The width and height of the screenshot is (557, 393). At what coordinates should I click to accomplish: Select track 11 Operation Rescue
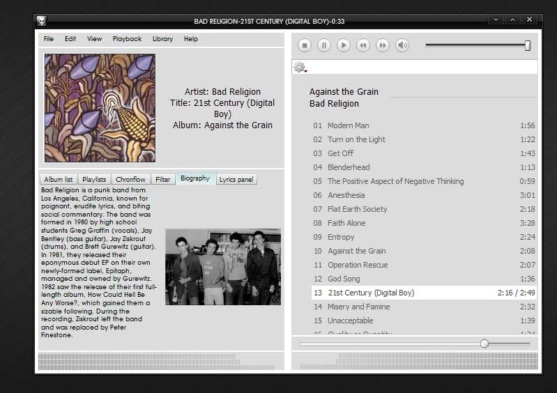pos(424,265)
